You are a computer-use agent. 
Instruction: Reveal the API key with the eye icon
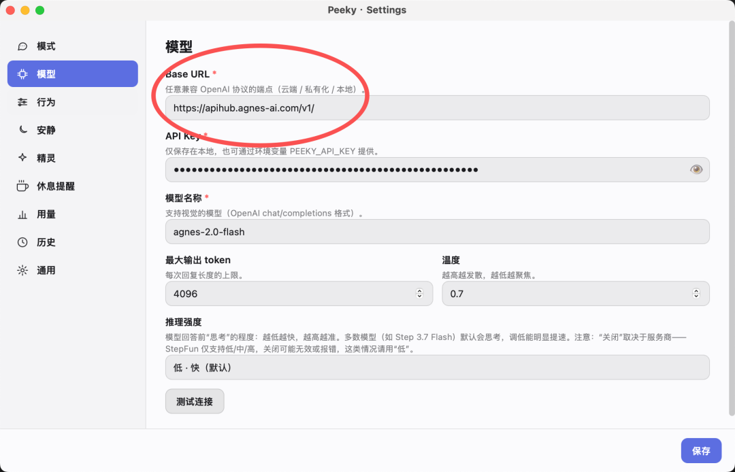click(696, 169)
